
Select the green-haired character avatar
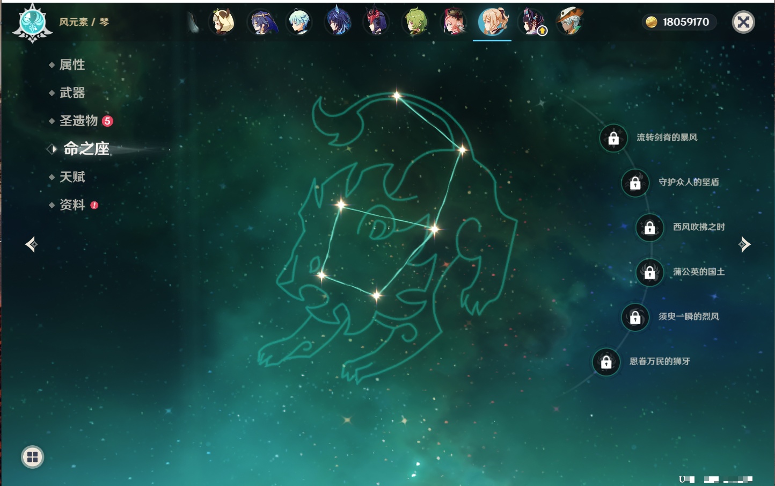[415, 22]
